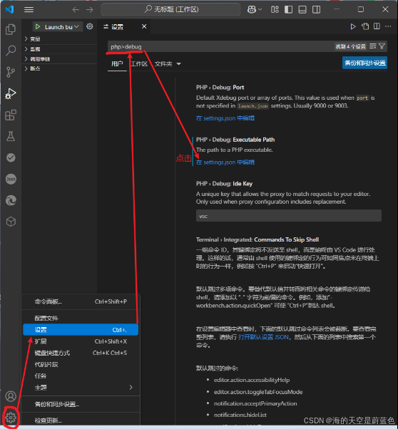Go back with the left arrow
The height and width of the screenshot is (429, 398).
(76, 9)
